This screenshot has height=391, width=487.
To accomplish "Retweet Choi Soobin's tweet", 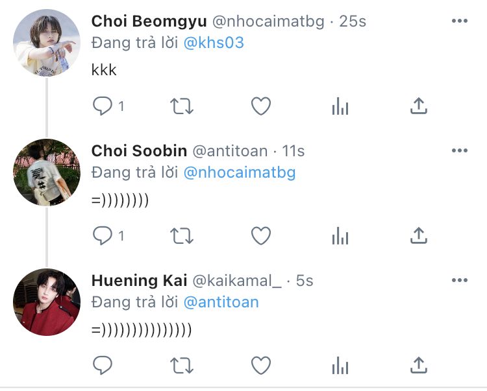I will click(182, 235).
